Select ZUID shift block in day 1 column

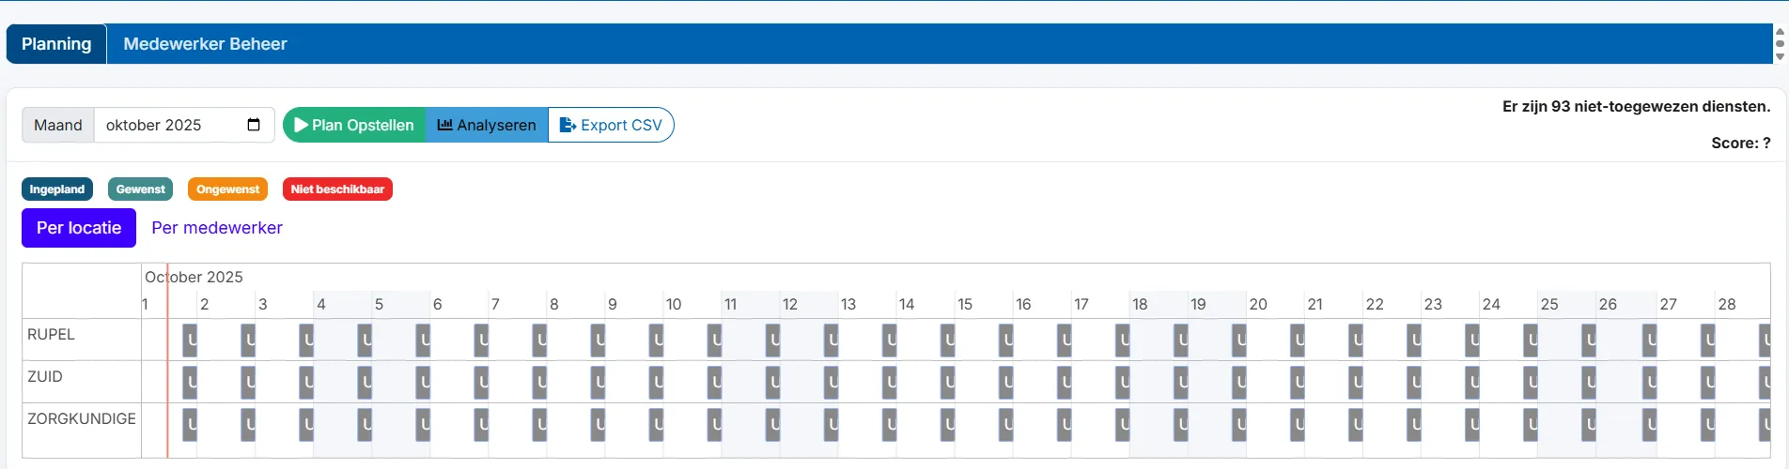pos(190,382)
